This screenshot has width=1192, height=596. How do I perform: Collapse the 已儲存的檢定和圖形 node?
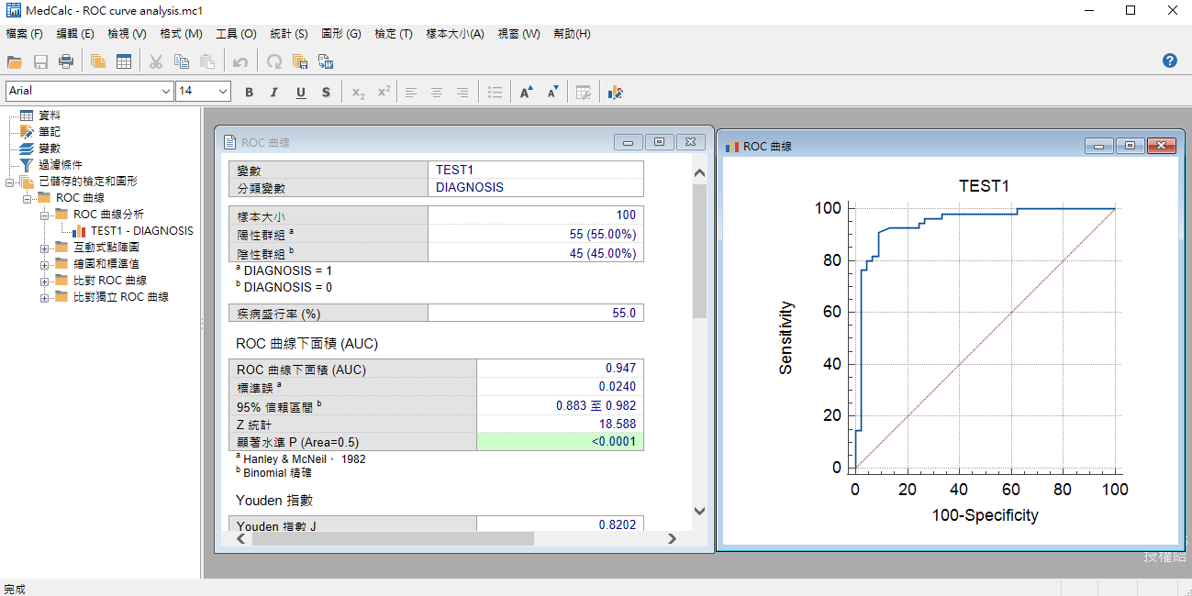click(x=10, y=182)
